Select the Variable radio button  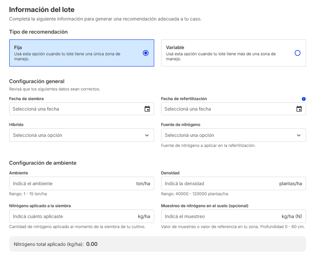coord(298,53)
